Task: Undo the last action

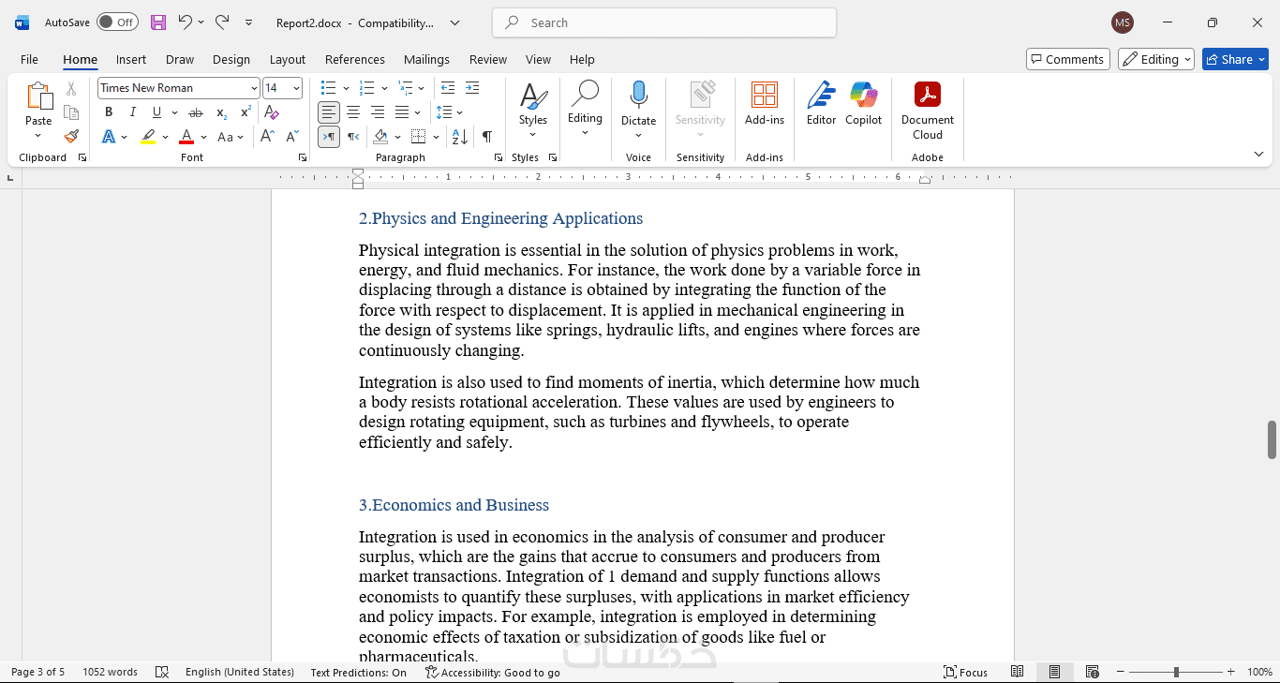Action: 185,22
